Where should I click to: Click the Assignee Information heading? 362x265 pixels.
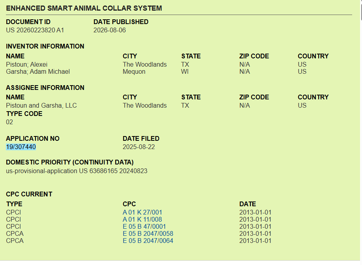(45, 88)
